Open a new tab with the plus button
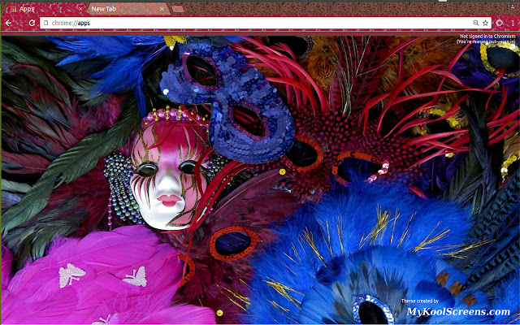This screenshot has width=520, height=325. [x=177, y=9]
